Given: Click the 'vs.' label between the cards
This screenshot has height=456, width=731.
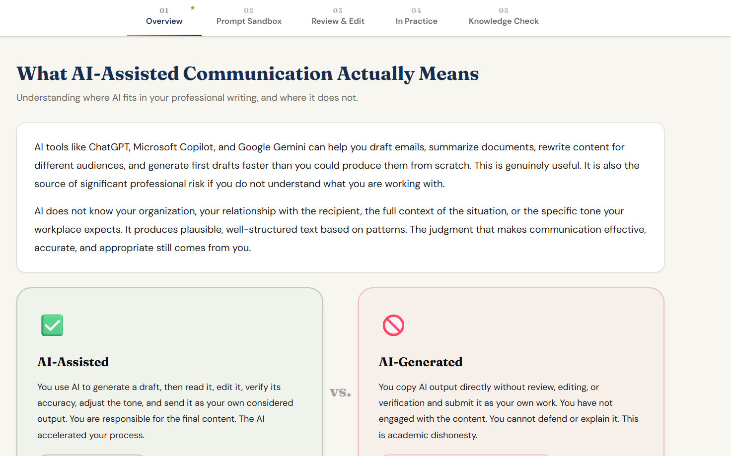Looking at the screenshot, I should click(x=341, y=392).
